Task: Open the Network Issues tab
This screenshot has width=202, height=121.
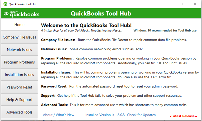Action: point(19,50)
